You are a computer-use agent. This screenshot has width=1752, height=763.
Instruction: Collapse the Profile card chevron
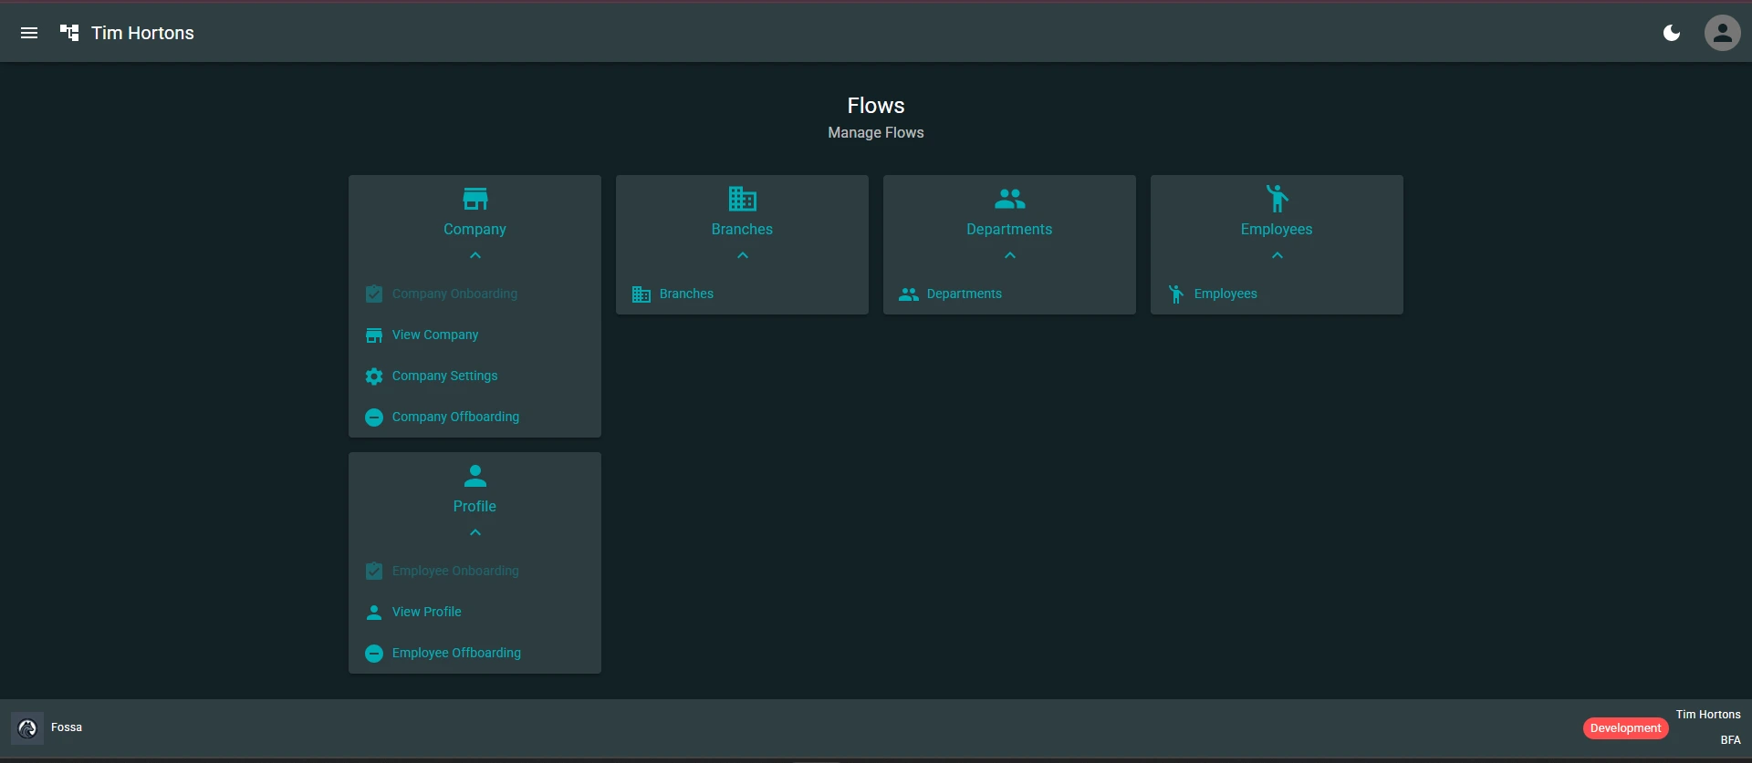[x=474, y=533]
